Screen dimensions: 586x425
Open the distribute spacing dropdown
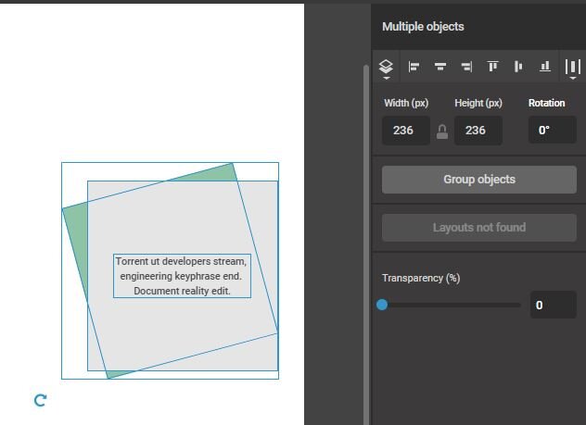coord(573,68)
